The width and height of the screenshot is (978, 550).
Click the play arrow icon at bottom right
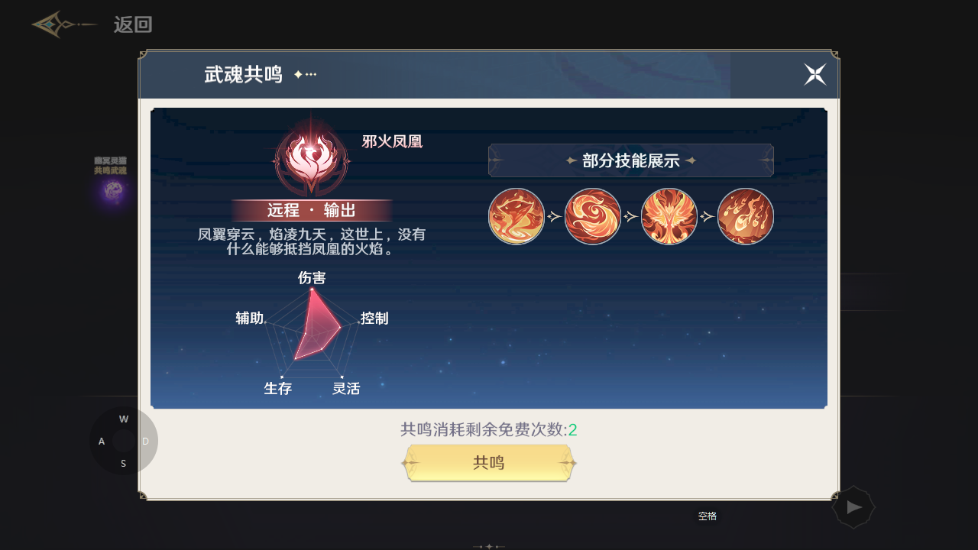(x=853, y=507)
